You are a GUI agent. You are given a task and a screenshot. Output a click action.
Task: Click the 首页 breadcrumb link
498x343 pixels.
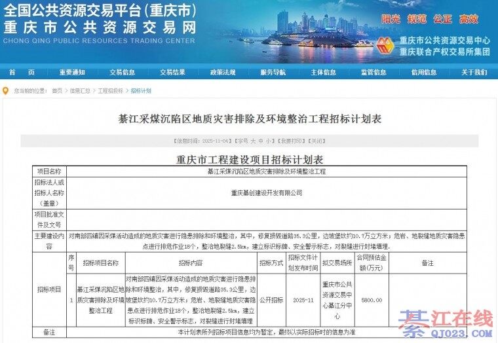(57, 91)
